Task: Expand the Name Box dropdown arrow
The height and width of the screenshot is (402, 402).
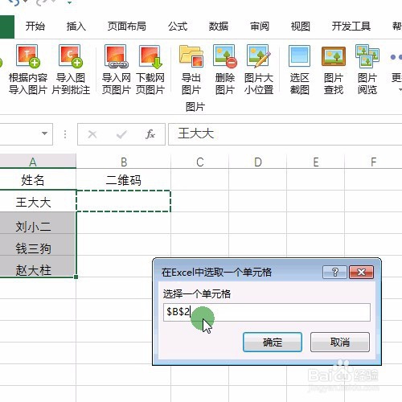Action: tap(45, 133)
